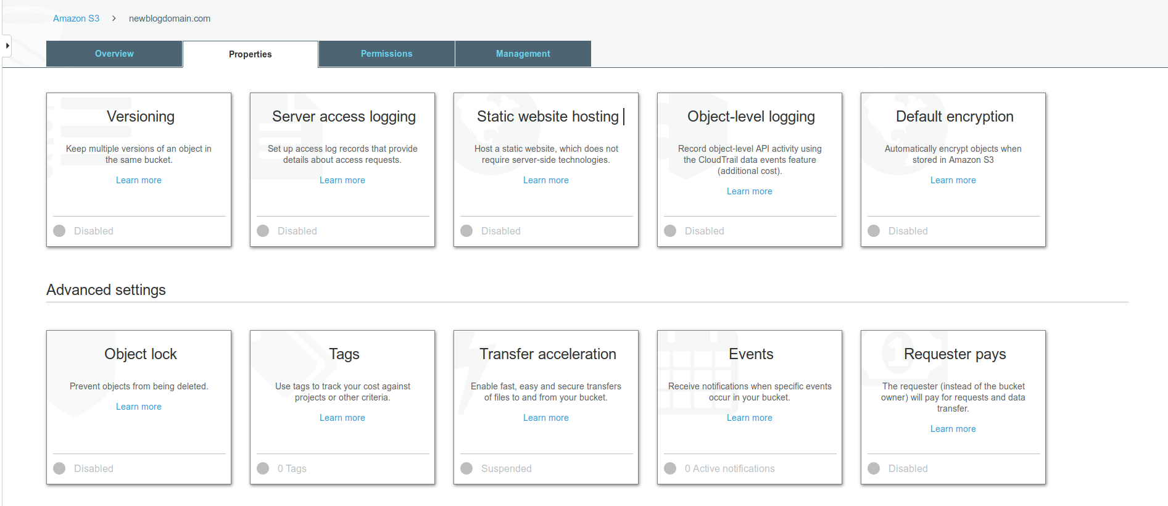Click the Static website hosting status circle
The height and width of the screenshot is (506, 1168).
point(466,231)
